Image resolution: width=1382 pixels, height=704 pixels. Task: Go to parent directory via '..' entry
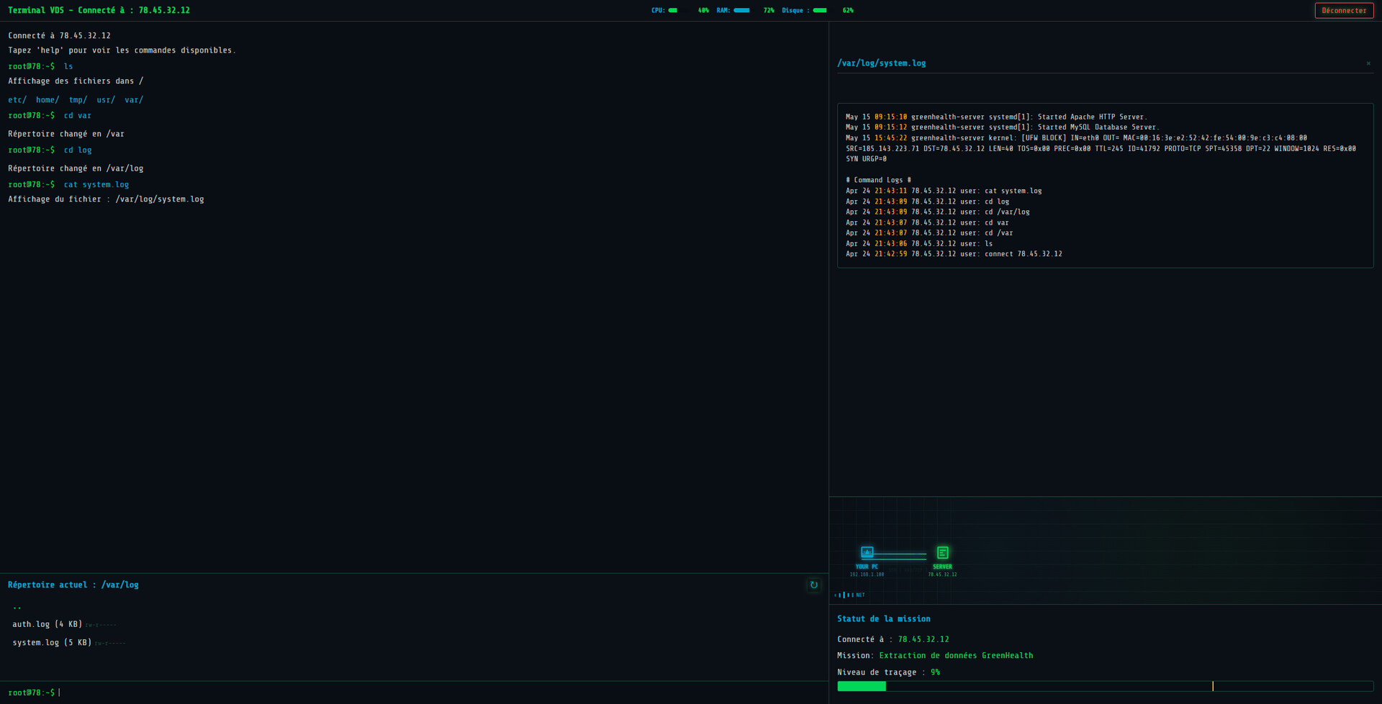(x=17, y=607)
